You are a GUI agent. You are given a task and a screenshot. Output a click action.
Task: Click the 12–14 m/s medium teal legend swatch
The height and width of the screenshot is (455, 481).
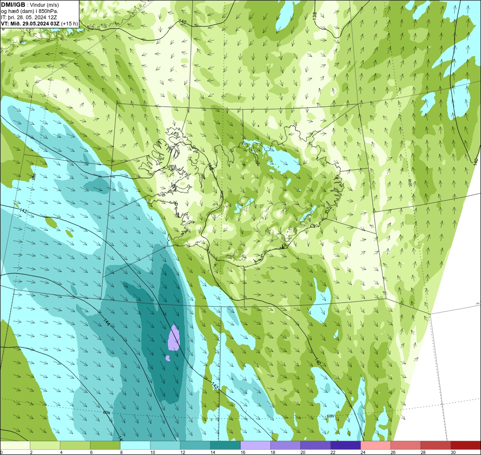[x=195, y=445]
